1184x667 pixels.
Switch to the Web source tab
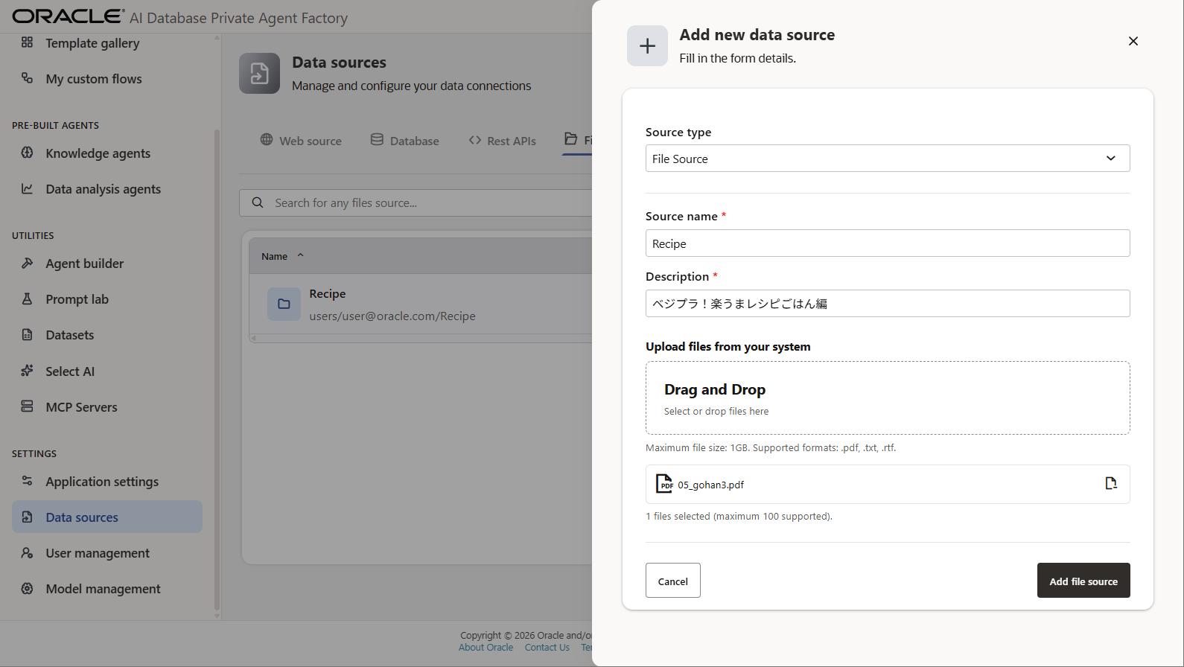click(301, 141)
